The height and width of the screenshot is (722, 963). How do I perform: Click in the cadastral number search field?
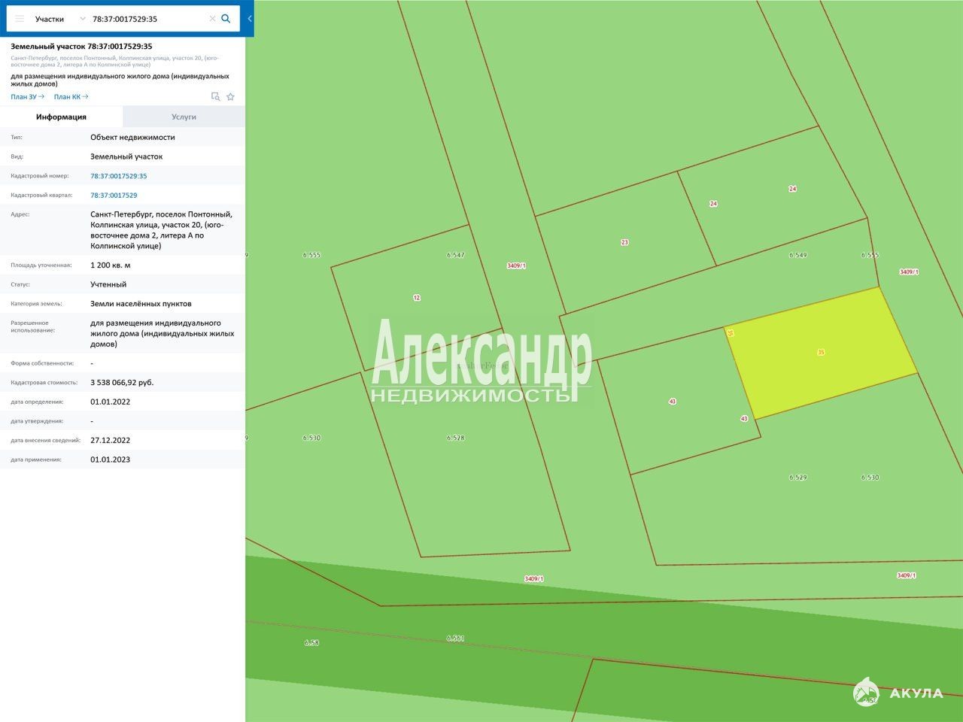click(147, 19)
